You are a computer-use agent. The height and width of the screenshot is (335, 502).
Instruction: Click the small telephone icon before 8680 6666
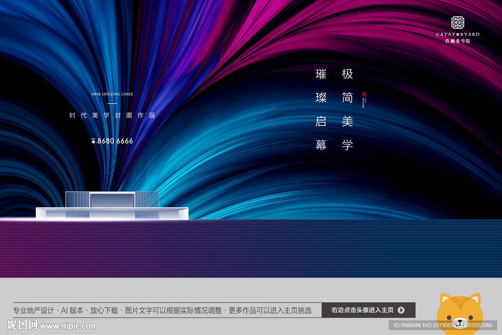[93, 141]
